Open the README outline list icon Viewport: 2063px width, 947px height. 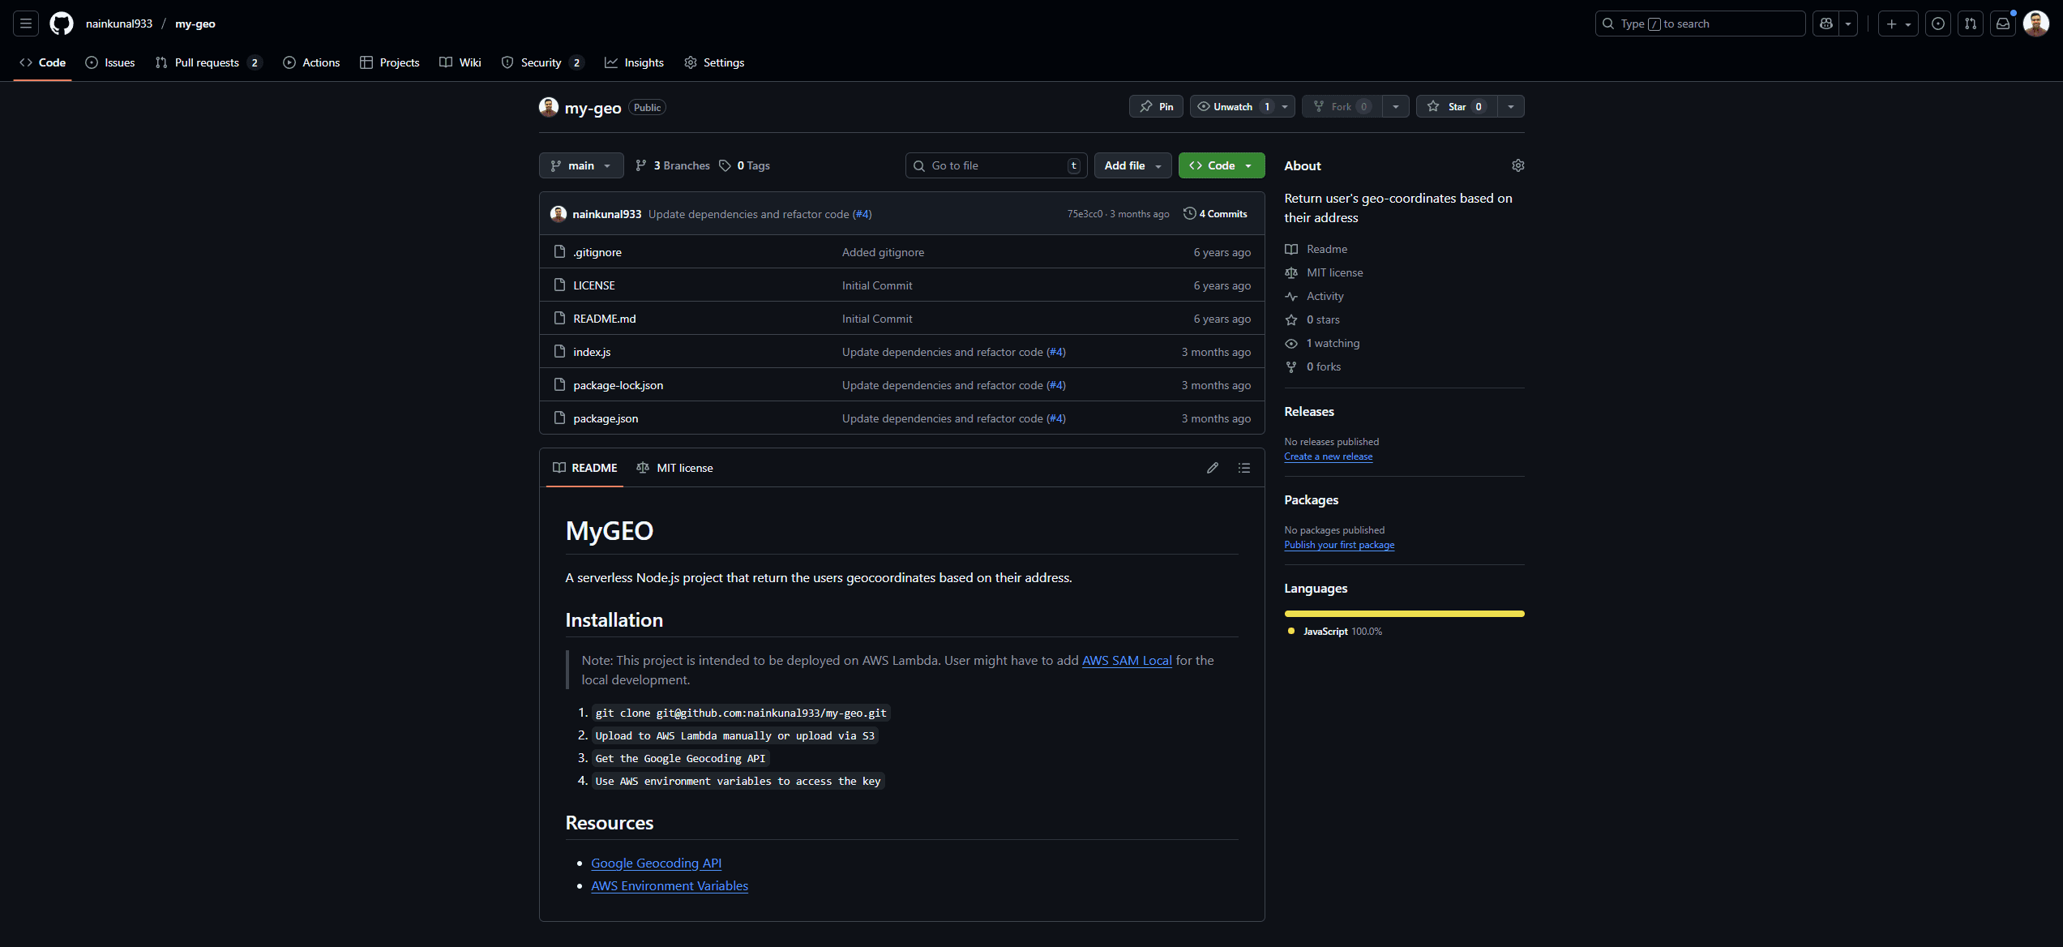(x=1243, y=468)
